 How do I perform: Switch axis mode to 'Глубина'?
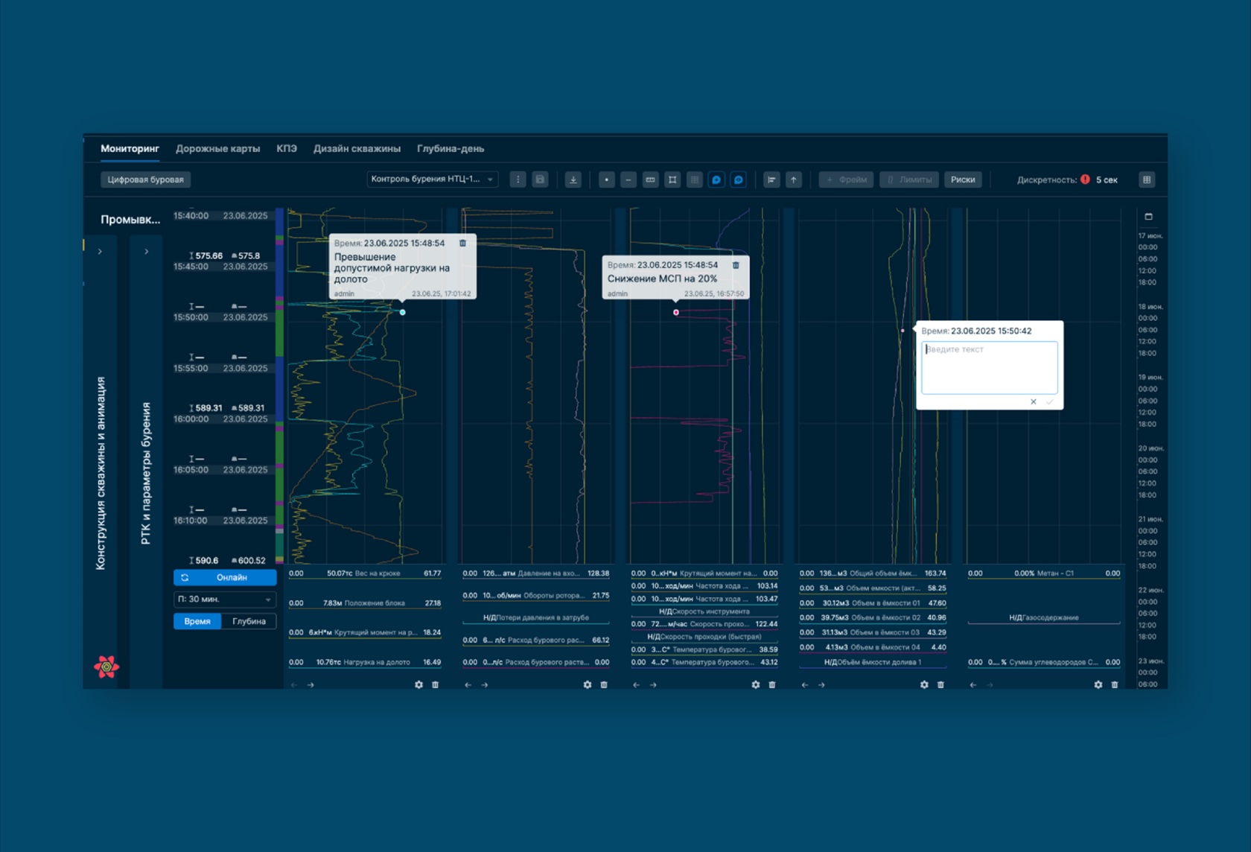249,621
